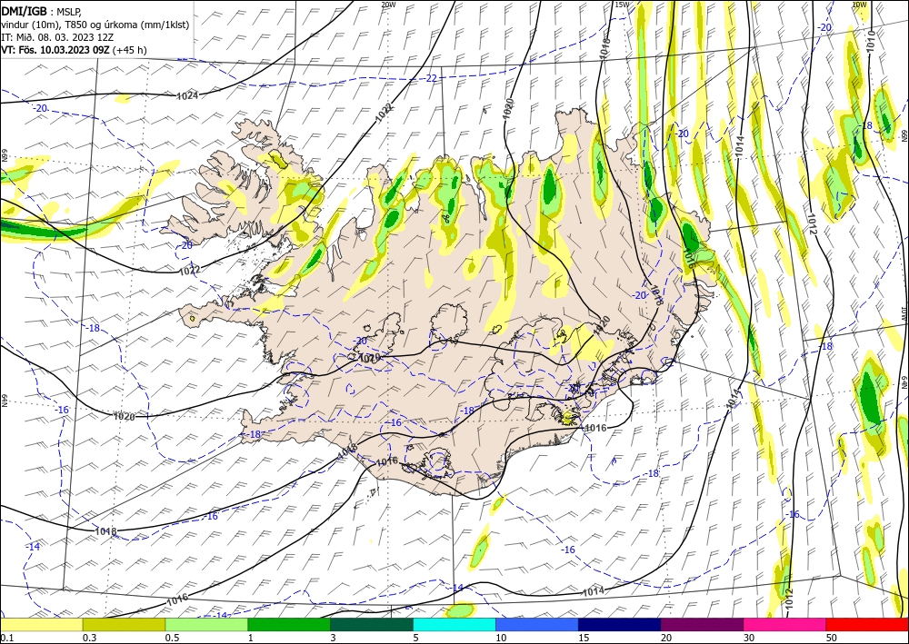Image resolution: width=909 pixels, height=644 pixels.
Task: Pick the blue 10 mm legend swatch
Action: click(x=537, y=624)
